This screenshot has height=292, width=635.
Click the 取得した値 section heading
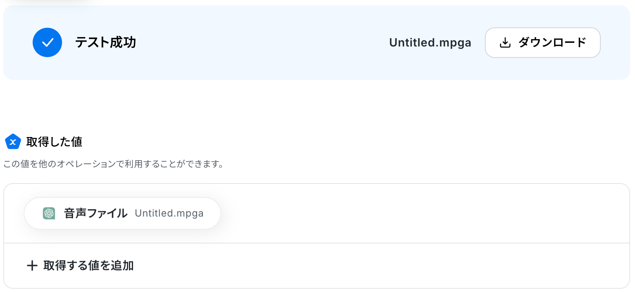(54, 142)
